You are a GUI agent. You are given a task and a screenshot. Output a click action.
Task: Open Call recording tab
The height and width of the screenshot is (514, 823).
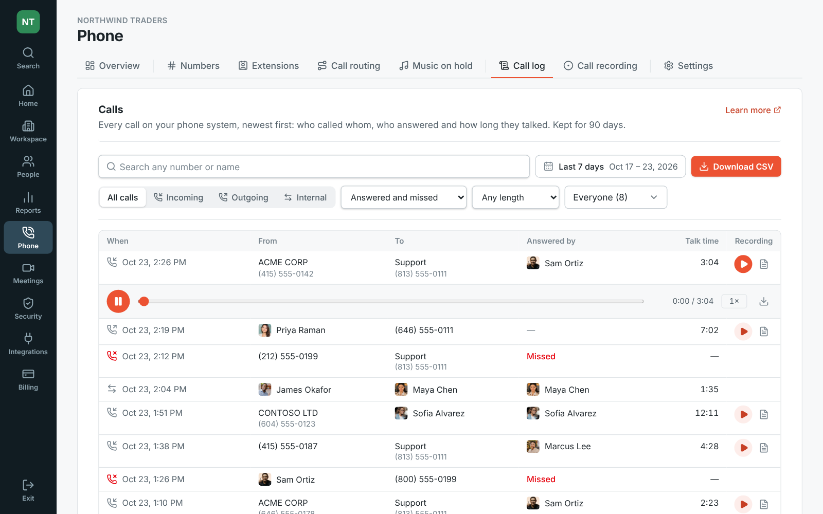point(600,66)
